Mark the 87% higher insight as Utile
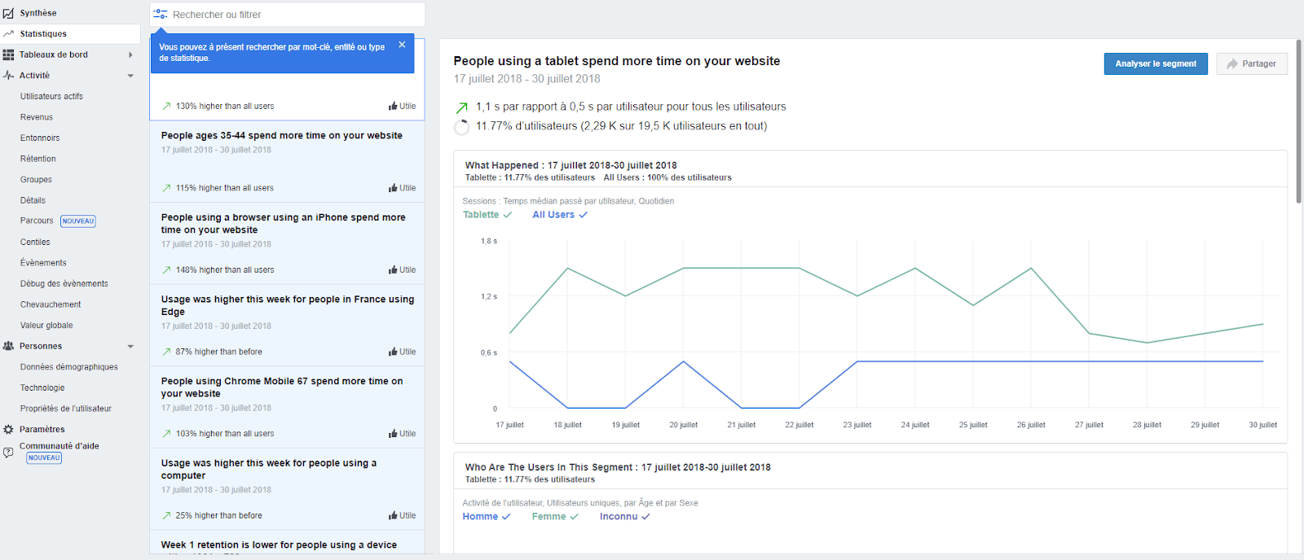Image resolution: width=1304 pixels, height=560 pixels. (402, 352)
